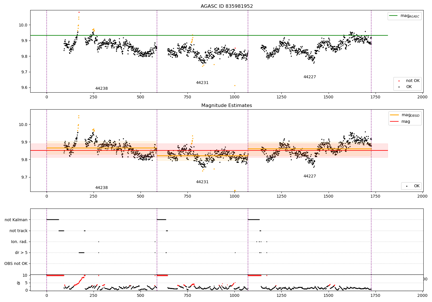This screenshot has width=432, height=302.
Task: Click the dr axis tick label 5
Action: [26, 283]
